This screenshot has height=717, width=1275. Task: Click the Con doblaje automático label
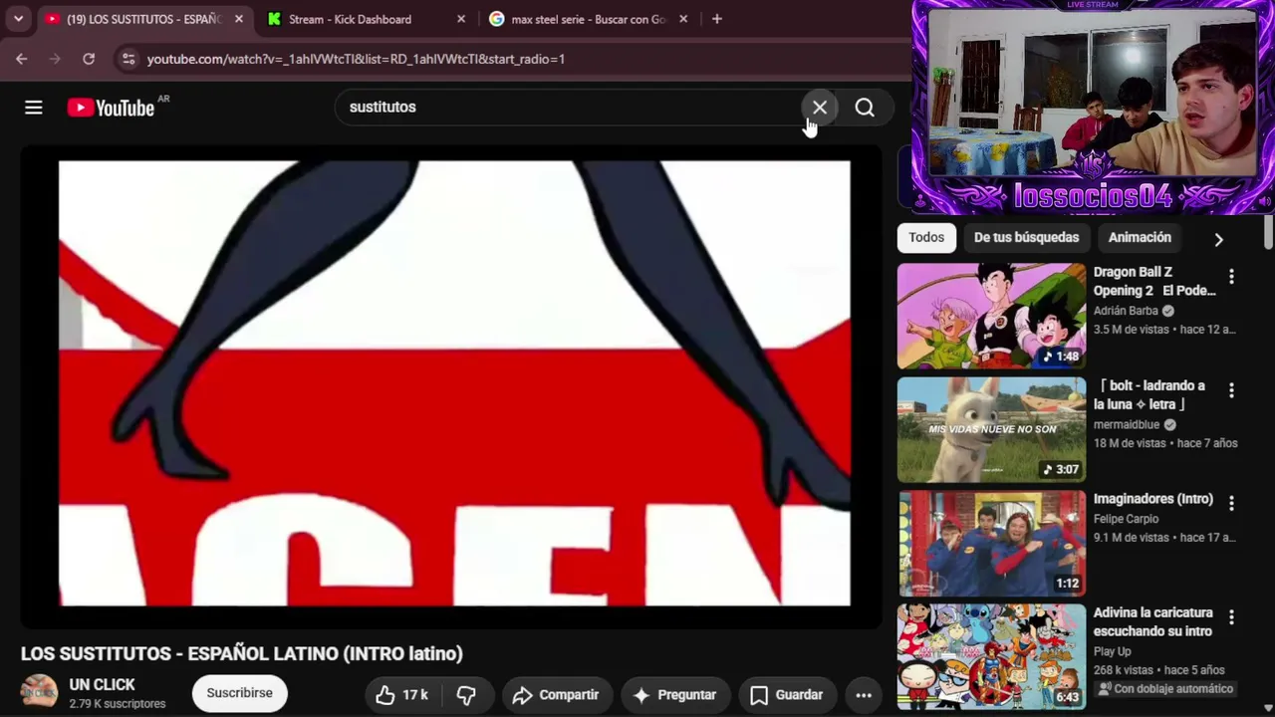pos(1165,689)
